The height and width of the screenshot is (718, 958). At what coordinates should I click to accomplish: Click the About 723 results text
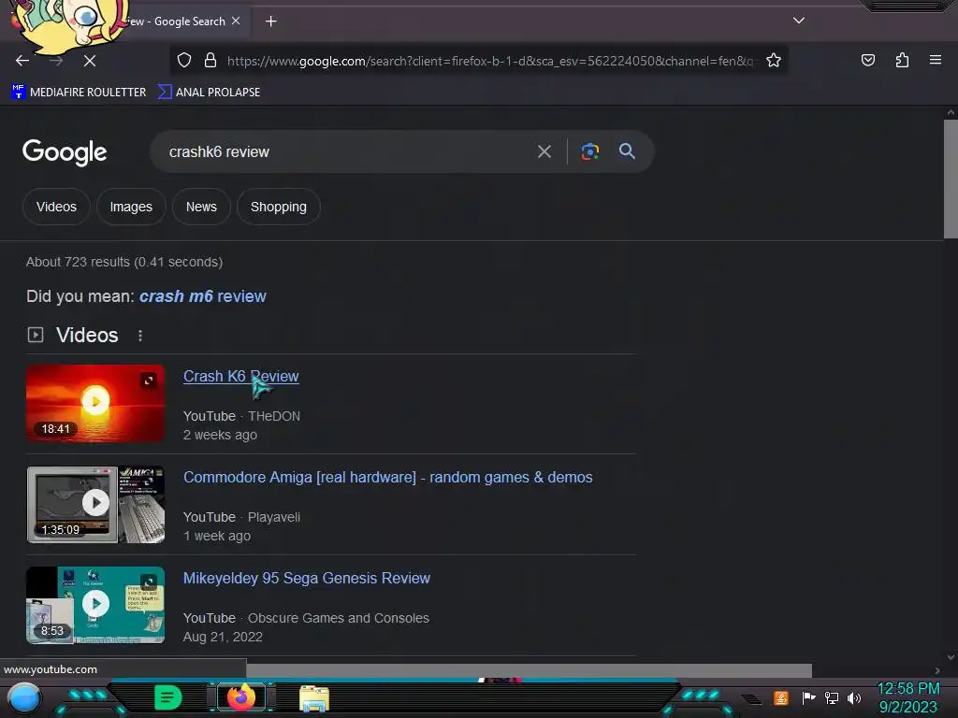point(124,262)
